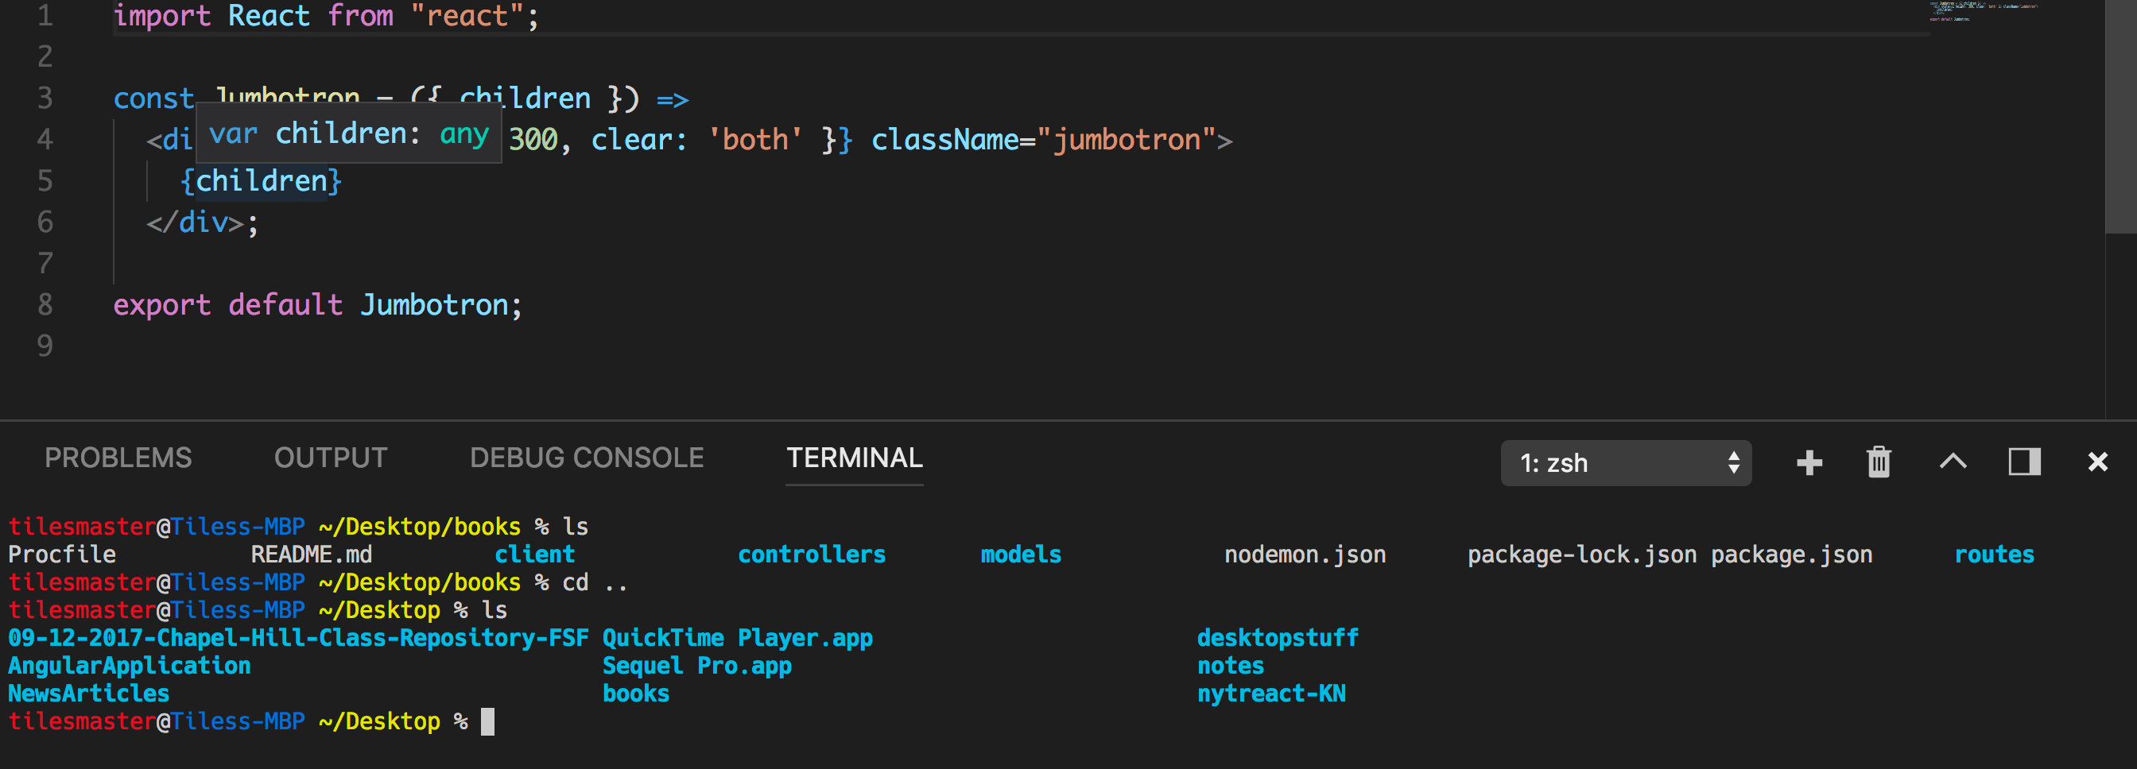Kill the terminal using the trash icon
Screen dimensions: 2137x769
point(1878,462)
